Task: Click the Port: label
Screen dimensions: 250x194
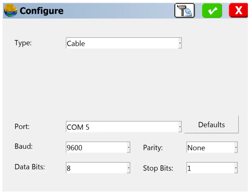Action: coord(22,127)
